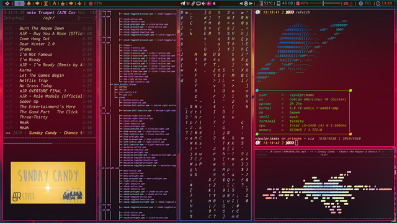Click the updates icon showing 701

(361, 3)
